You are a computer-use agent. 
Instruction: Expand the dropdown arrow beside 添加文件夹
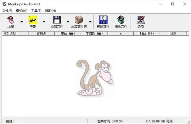tap(90, 22)
